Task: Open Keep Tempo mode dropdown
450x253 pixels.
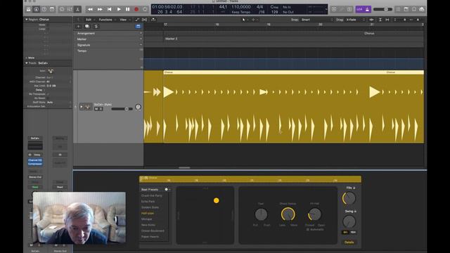Action: tap(240, 12)
